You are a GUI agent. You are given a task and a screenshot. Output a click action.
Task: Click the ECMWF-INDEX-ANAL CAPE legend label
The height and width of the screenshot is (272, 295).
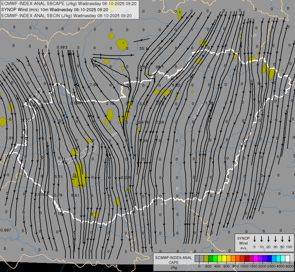(x=174, y=262)
